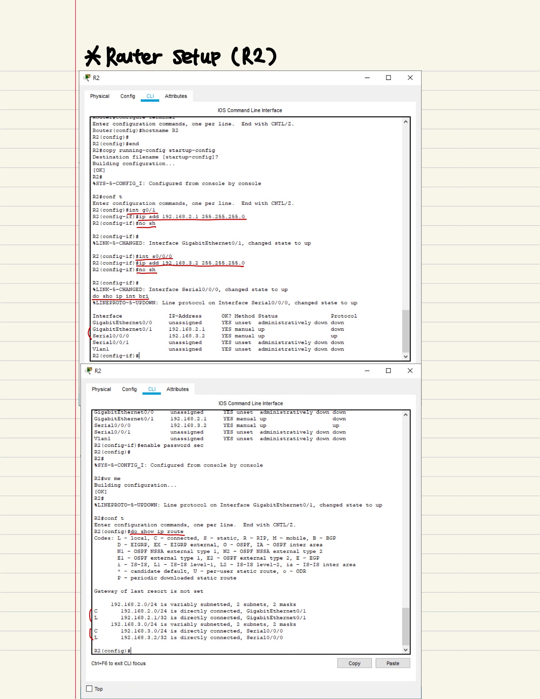Click route '192.168.3.0/24 is directly connected' line
The width and height of the screenshot is (540, 699).
(188, 631)
